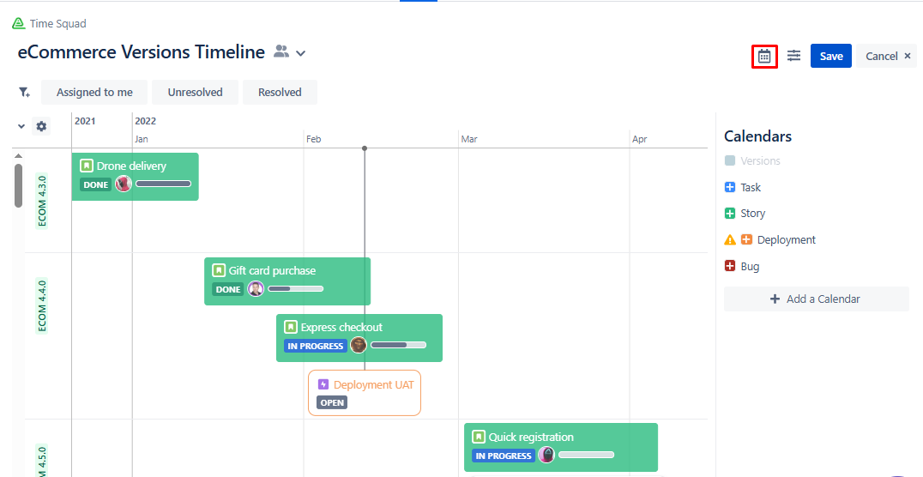Open the timeline settings sliders icon
The width and height of the screenshot is (923, 477).
pos(794,56)
